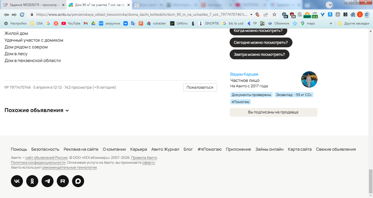
Task: Open RuTube social link in footer
Action: [63, 181]
